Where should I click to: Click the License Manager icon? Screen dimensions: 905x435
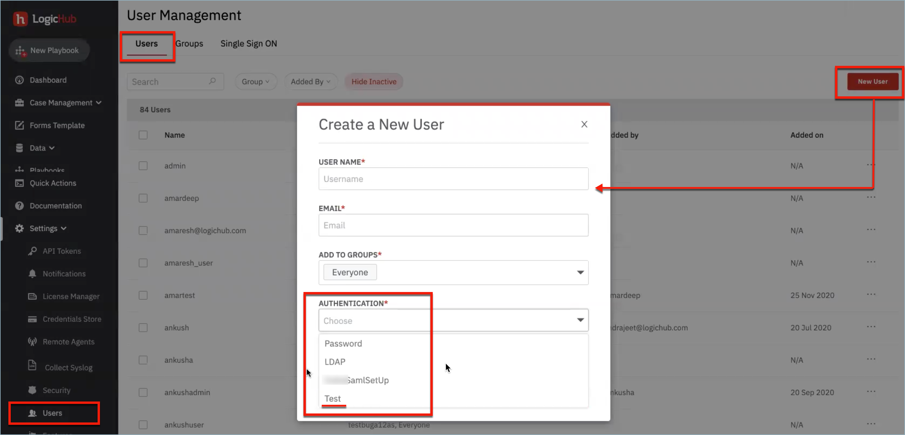(32, 296)
